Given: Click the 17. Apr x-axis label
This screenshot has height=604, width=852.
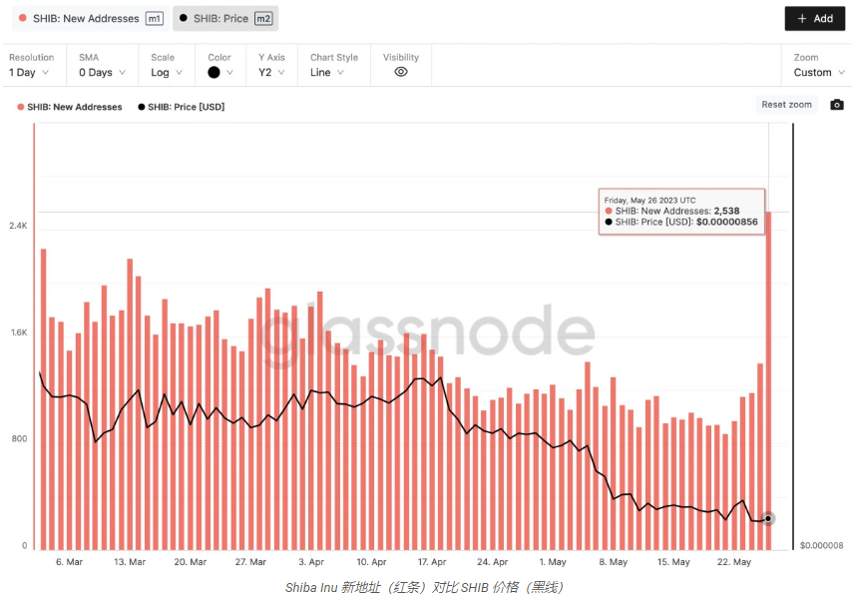Looking at the screenshot, I should (x=432, y=562).
